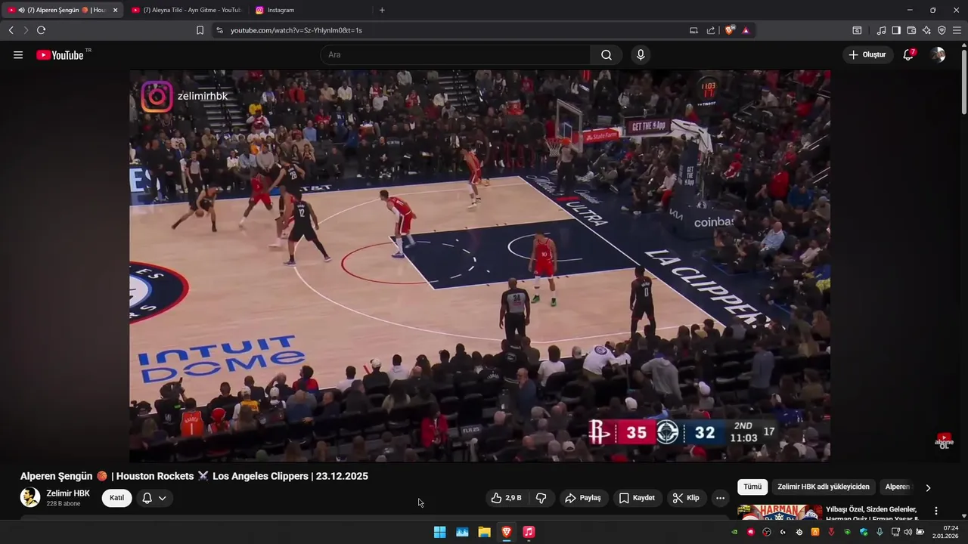Open the YouTube hamburger guide menu
The image size is (968, 544).
[18, 55]
